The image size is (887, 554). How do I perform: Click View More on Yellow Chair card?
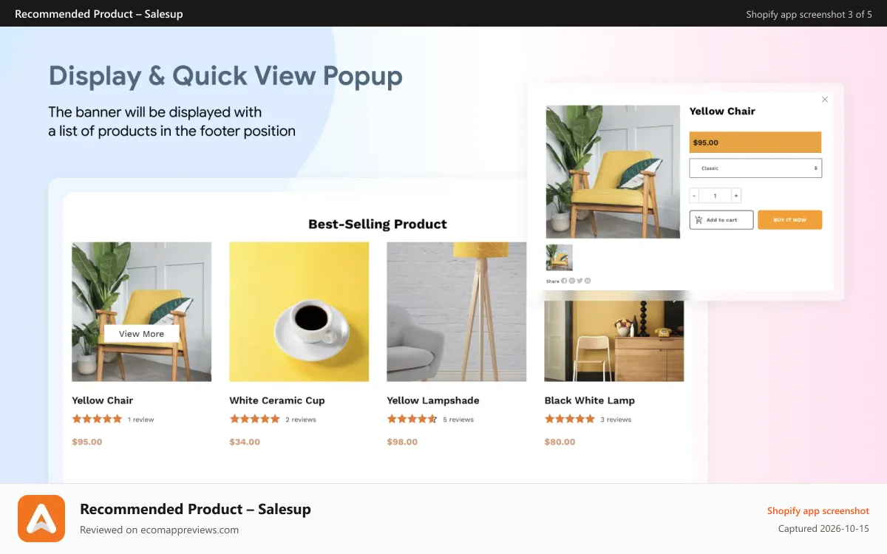tap(141, 334)
